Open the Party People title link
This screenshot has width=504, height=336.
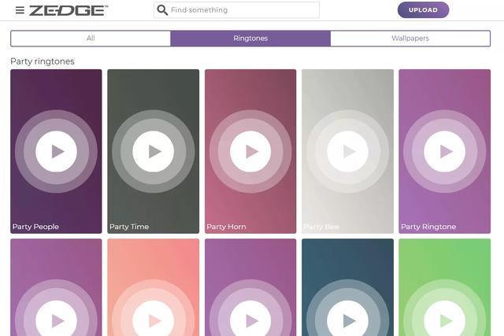tap(35, 227)
